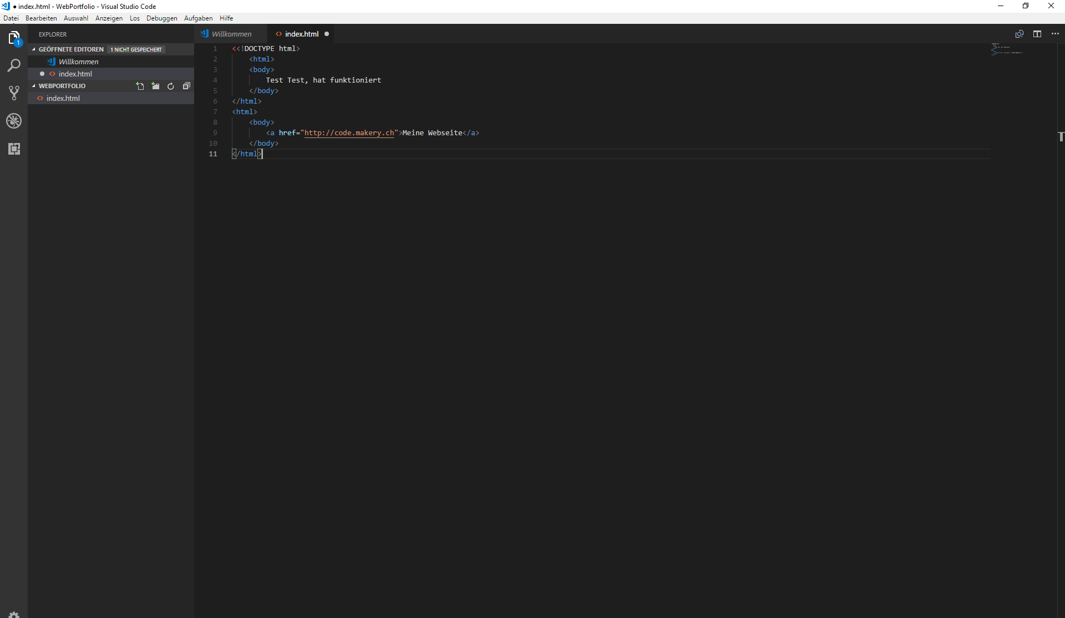Viewport: 1065px width, 618px height.
Task: Collapse all folders in explorer
Action: [186, 86]
